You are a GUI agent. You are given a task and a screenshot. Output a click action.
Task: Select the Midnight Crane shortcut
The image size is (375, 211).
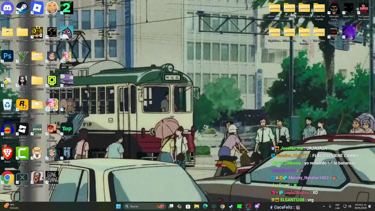tap(334, 12)
